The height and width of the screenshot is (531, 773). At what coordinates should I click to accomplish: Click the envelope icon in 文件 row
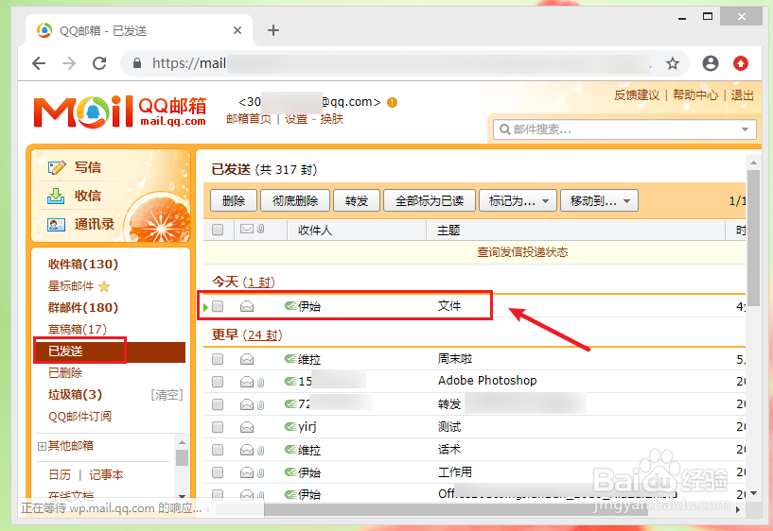click(x=247, y=306)
